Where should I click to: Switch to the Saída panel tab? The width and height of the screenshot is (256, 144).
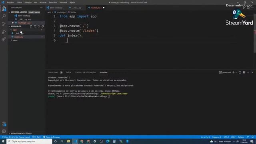[x=68, y=72]
